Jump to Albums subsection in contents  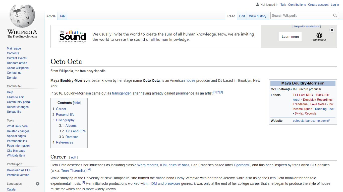point(71,126)
